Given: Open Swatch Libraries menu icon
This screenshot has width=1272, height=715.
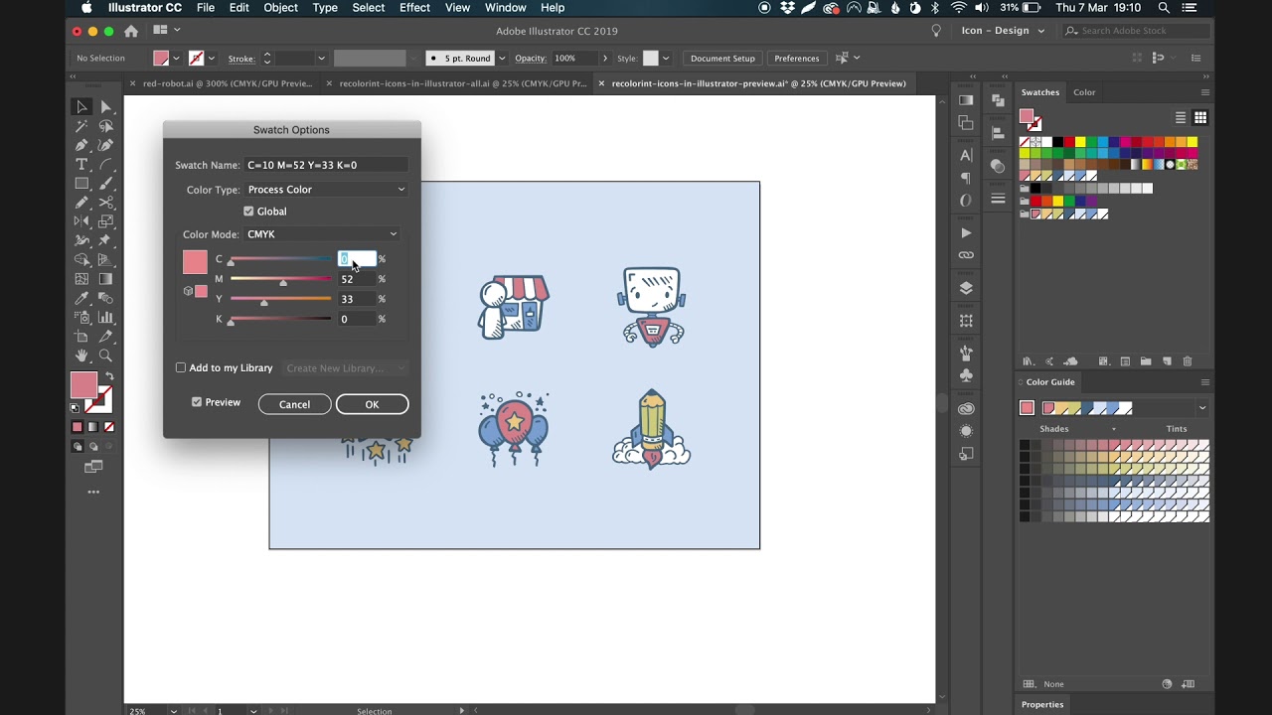Looking at the screenshot, I should pos(1029,361).
